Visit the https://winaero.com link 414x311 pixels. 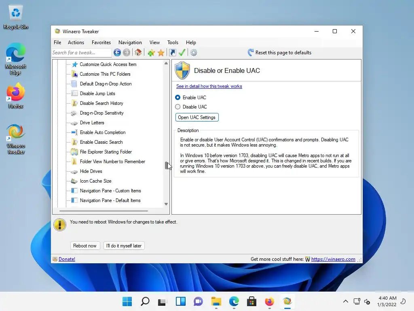(x=333, y=259)
